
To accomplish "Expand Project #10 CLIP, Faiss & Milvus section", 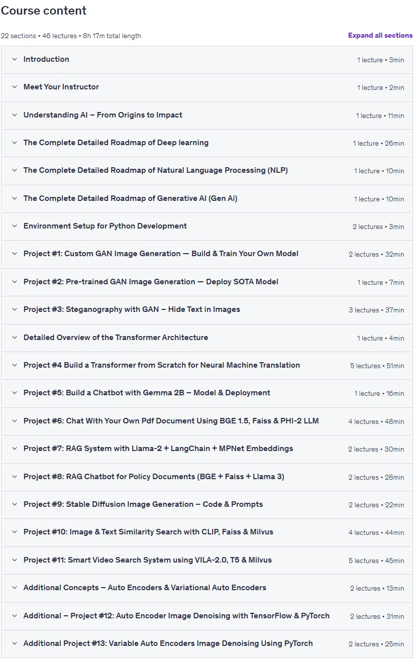I will [207, 532].
